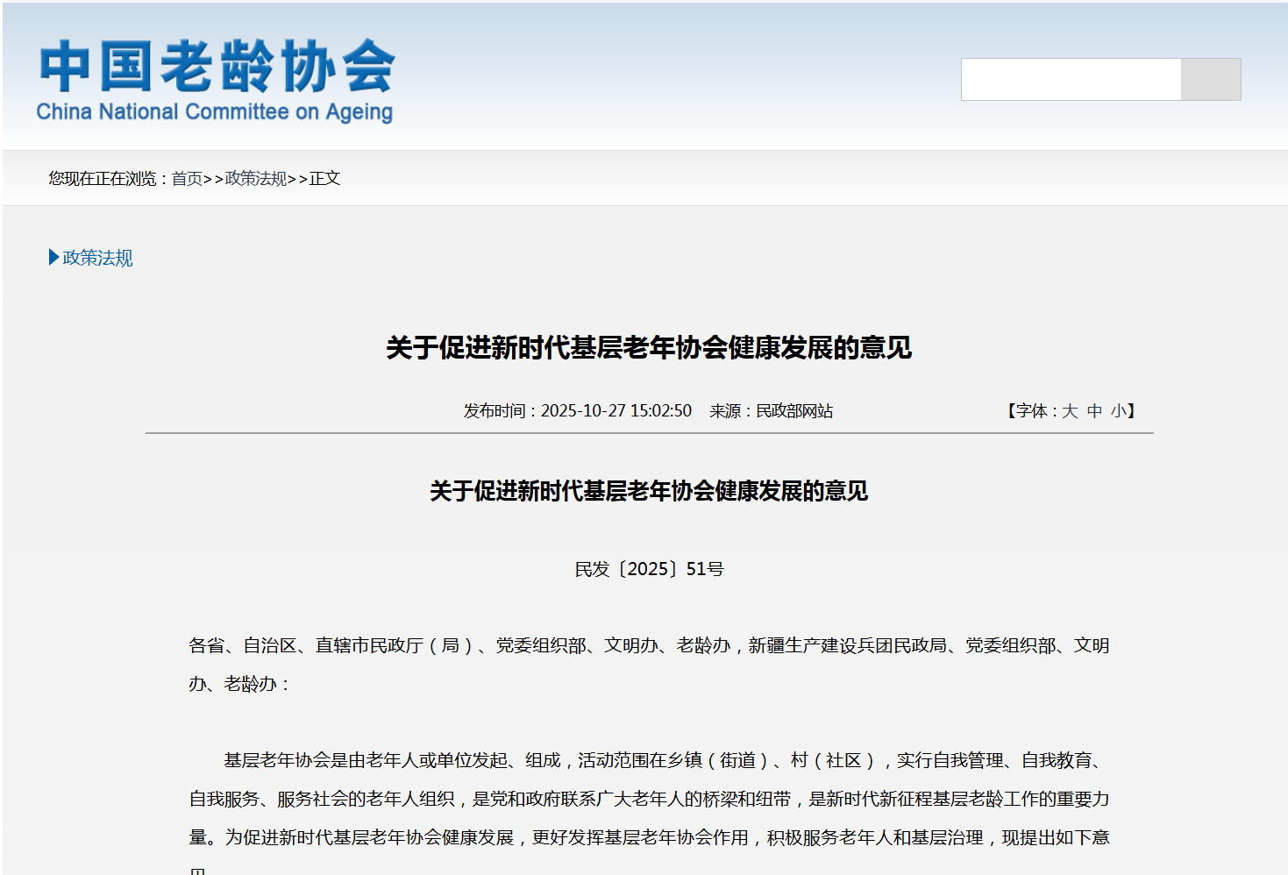Click the 字体 label in the font selector
Screen dimensions: 1288x875
[x=1031, y=411]
